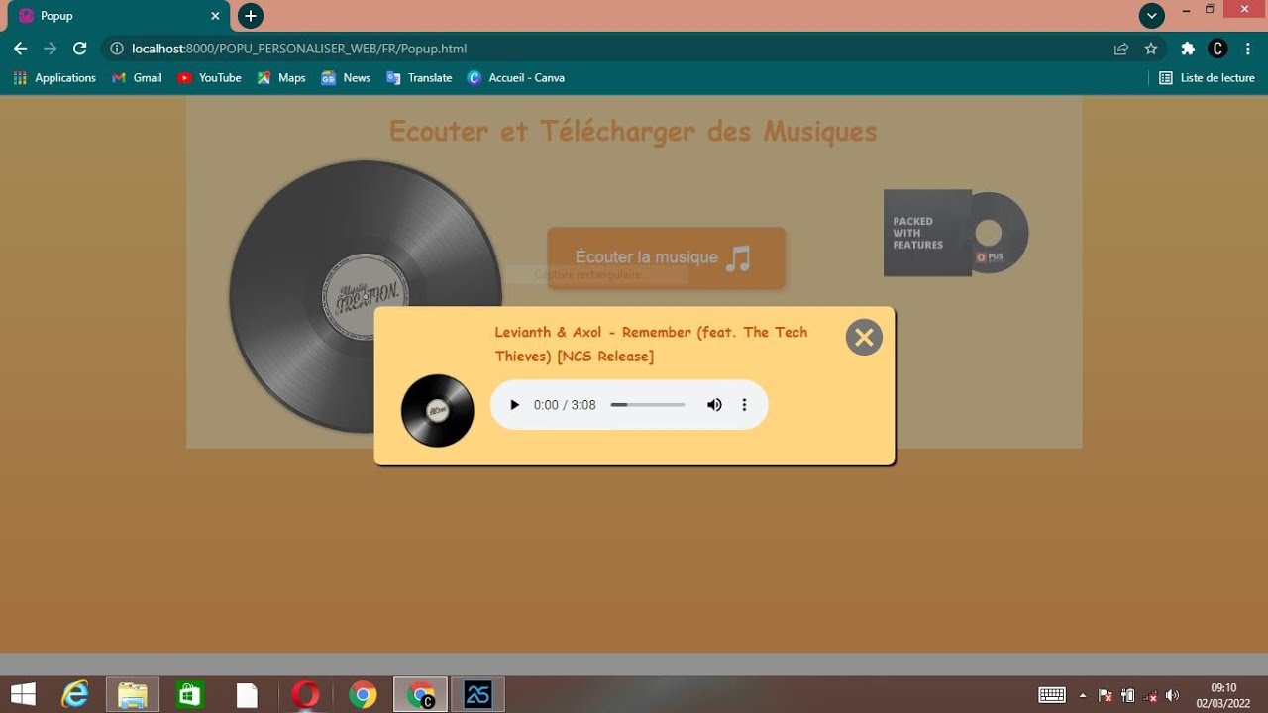Go back to previous page
Viewport: 1268px width, 713px height.
click(20, 49)
